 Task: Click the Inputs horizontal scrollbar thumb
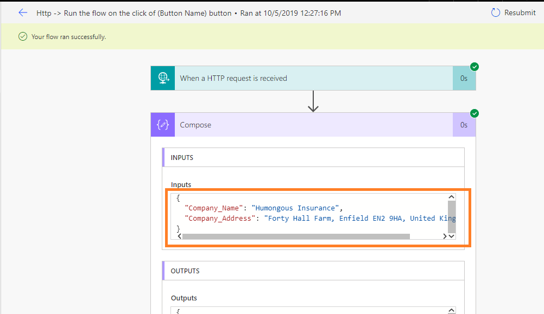pyautogui.click(x=296, y=236)
